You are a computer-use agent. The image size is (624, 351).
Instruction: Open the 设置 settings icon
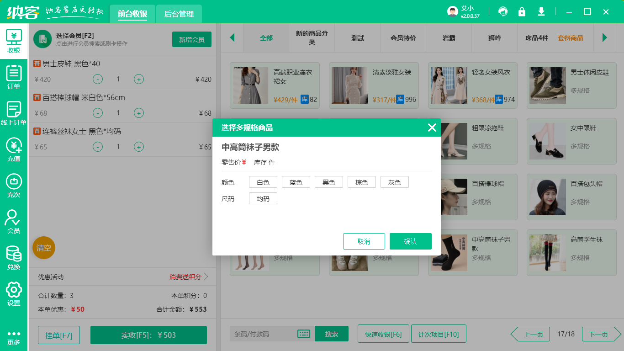point(14,294)
